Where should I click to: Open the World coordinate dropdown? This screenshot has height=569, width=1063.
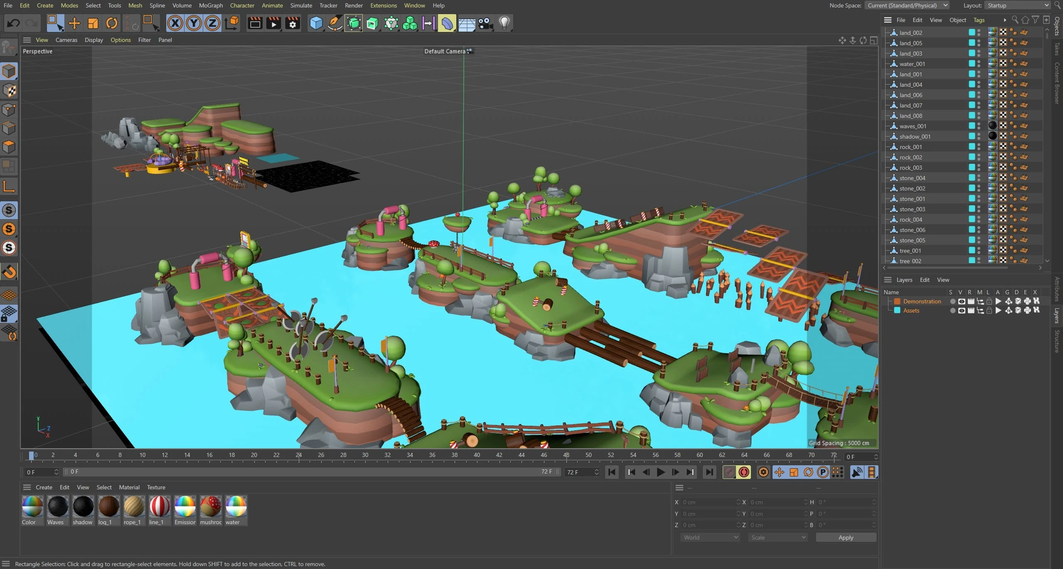click(710, 537)
